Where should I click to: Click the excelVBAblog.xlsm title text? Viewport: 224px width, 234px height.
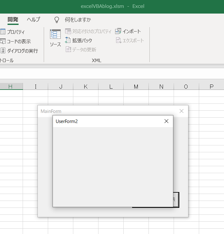(102, 6)
